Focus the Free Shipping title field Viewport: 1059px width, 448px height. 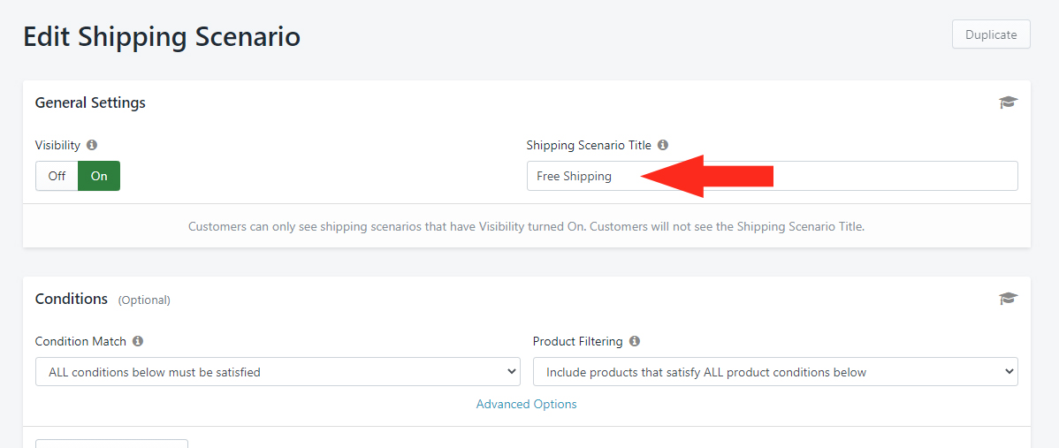(772, 176)
